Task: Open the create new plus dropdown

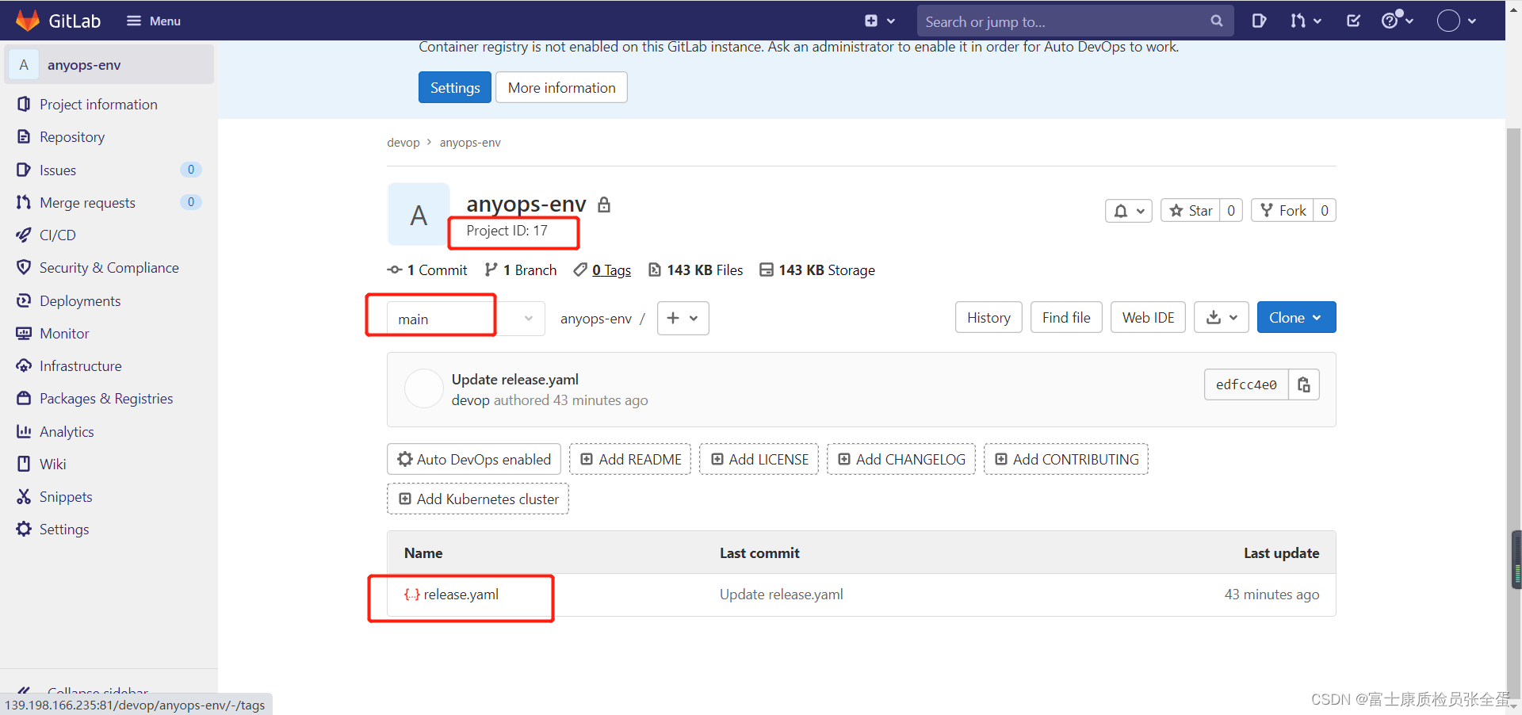Action: [x=880, y=21]
